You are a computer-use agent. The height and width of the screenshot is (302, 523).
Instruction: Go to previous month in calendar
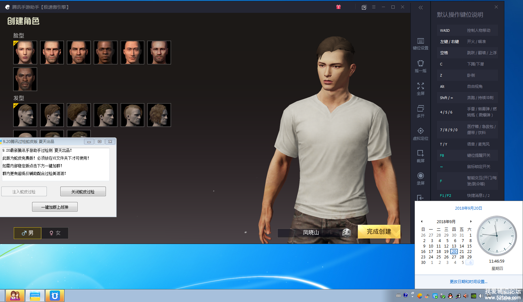422,222
